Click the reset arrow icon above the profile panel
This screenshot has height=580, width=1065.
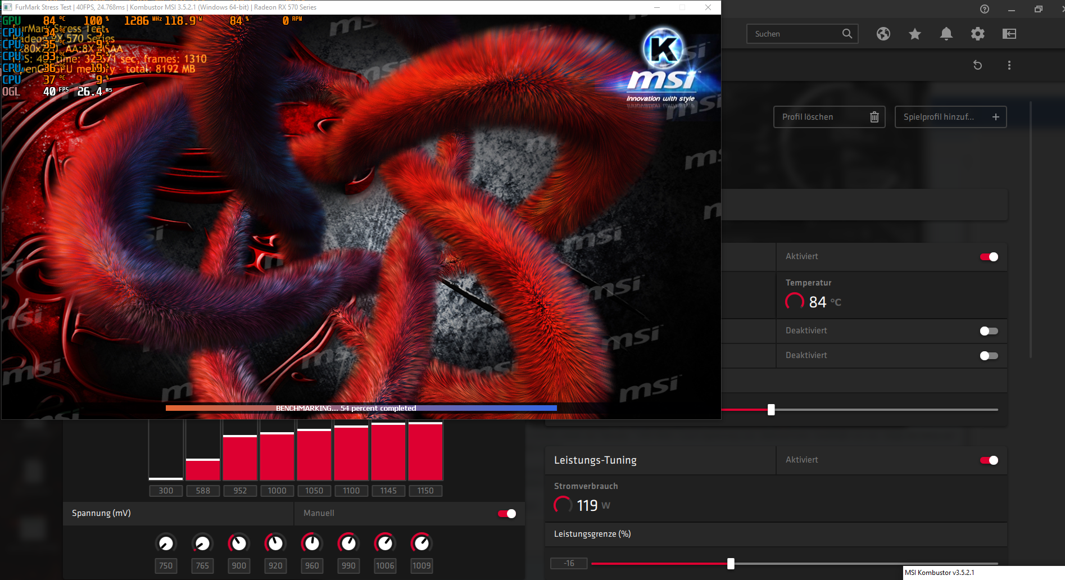coord(977,65)
